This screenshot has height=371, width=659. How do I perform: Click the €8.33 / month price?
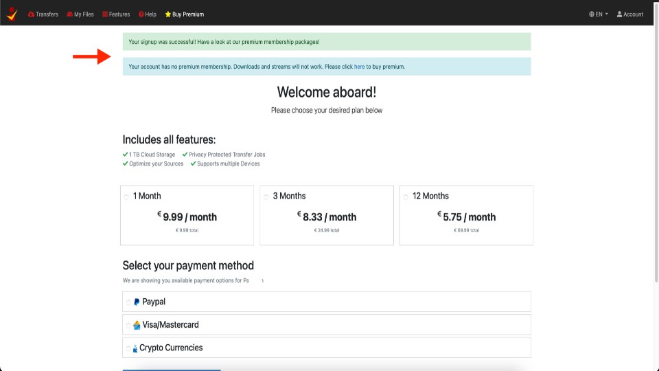327,216
